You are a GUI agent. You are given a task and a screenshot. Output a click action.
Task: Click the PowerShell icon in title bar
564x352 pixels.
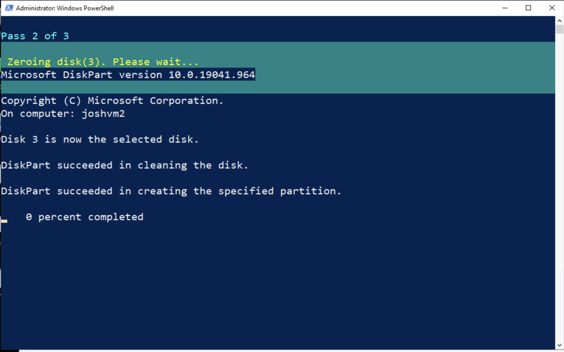tap(9, 8)
